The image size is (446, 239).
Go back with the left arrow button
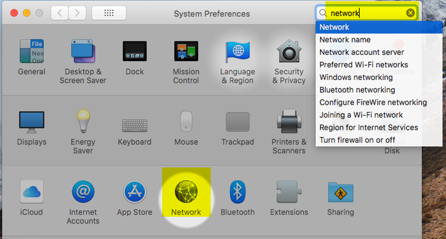(x=60, y=13)
